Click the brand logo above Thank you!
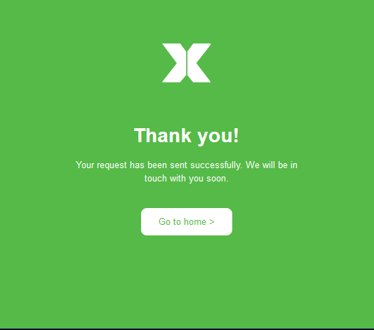The image size is (374, 330). coord(186,63)
